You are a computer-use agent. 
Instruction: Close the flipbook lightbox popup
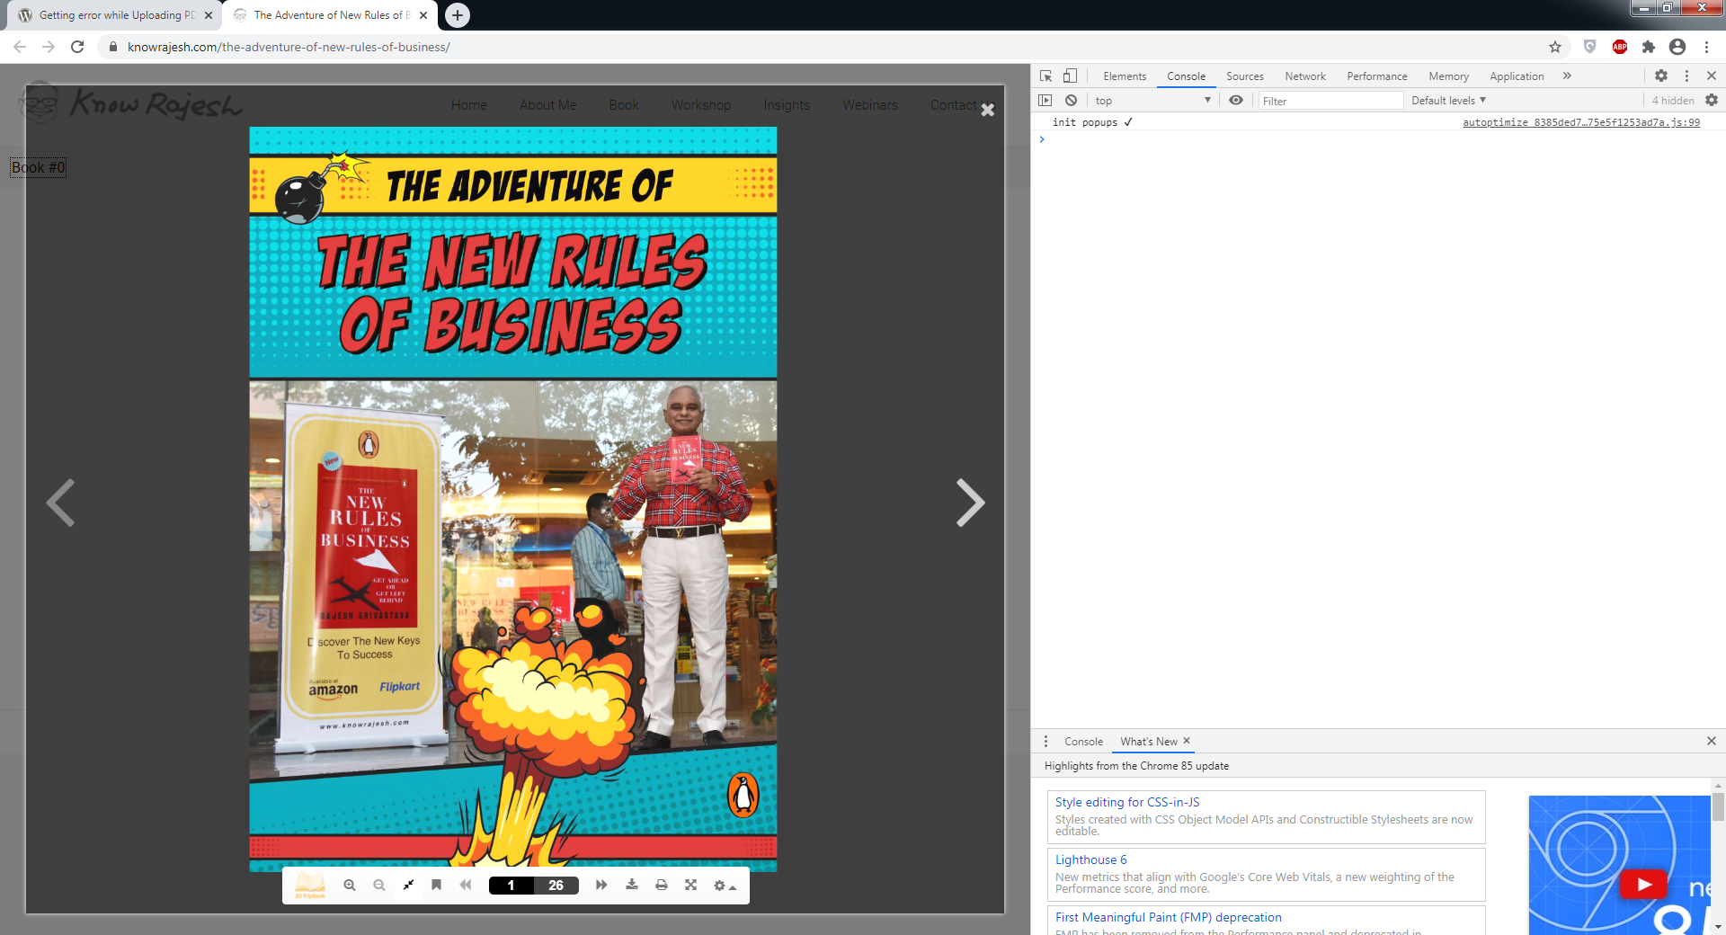tap(987, 110)
